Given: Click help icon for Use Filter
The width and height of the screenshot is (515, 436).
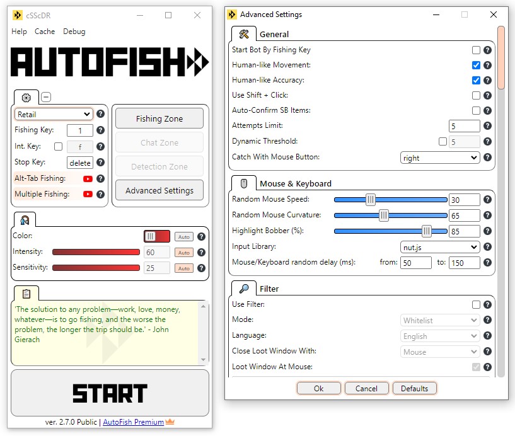Looking at the screenshot, I should [x=488, y=305].
